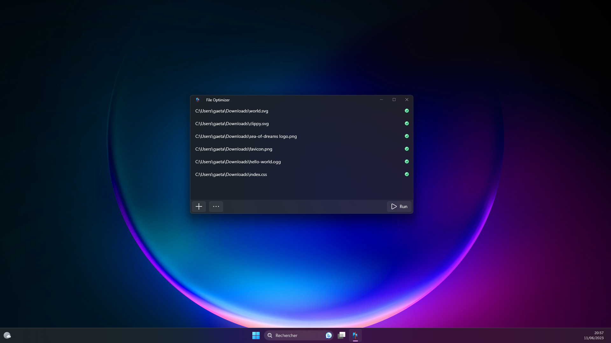Click the play triangle inside the Run button
The height and width of the screenshot is (343, 611).
[x=393, y=206]
